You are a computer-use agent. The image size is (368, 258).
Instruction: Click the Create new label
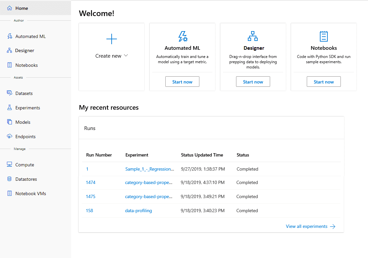[108, 56]
